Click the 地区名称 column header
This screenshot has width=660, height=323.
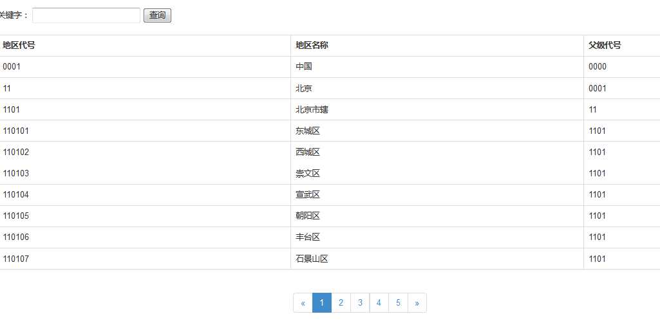[x=312, y=46]
